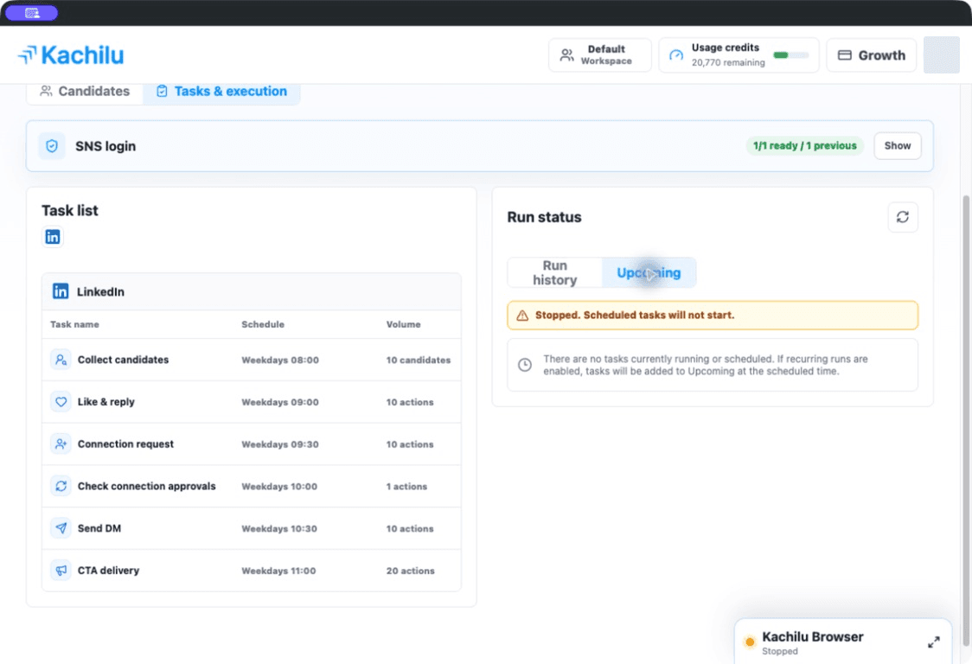Select the LinkedIn filter icon under Task list
The height and width of the screenshot is (664, 972).
53,237
